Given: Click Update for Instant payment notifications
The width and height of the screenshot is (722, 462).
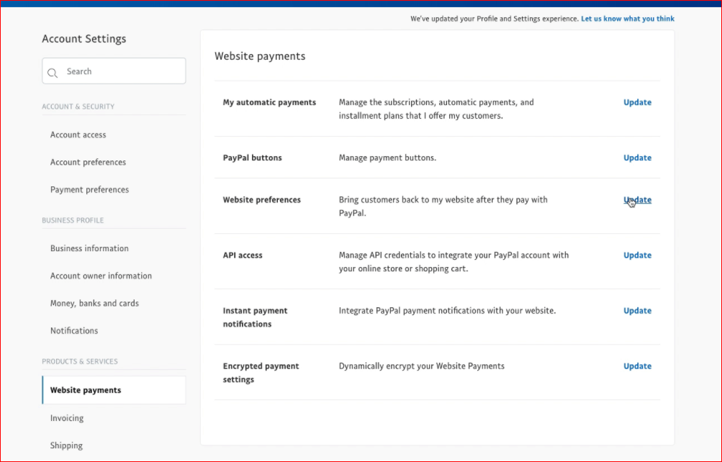Looking at the screenshot, I should (637, 311).
